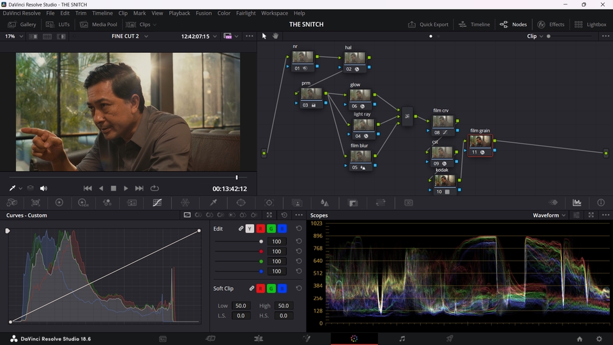This screenshot has height=345, width=613.
Task: Open the Fusion menu
Action: 204,13
